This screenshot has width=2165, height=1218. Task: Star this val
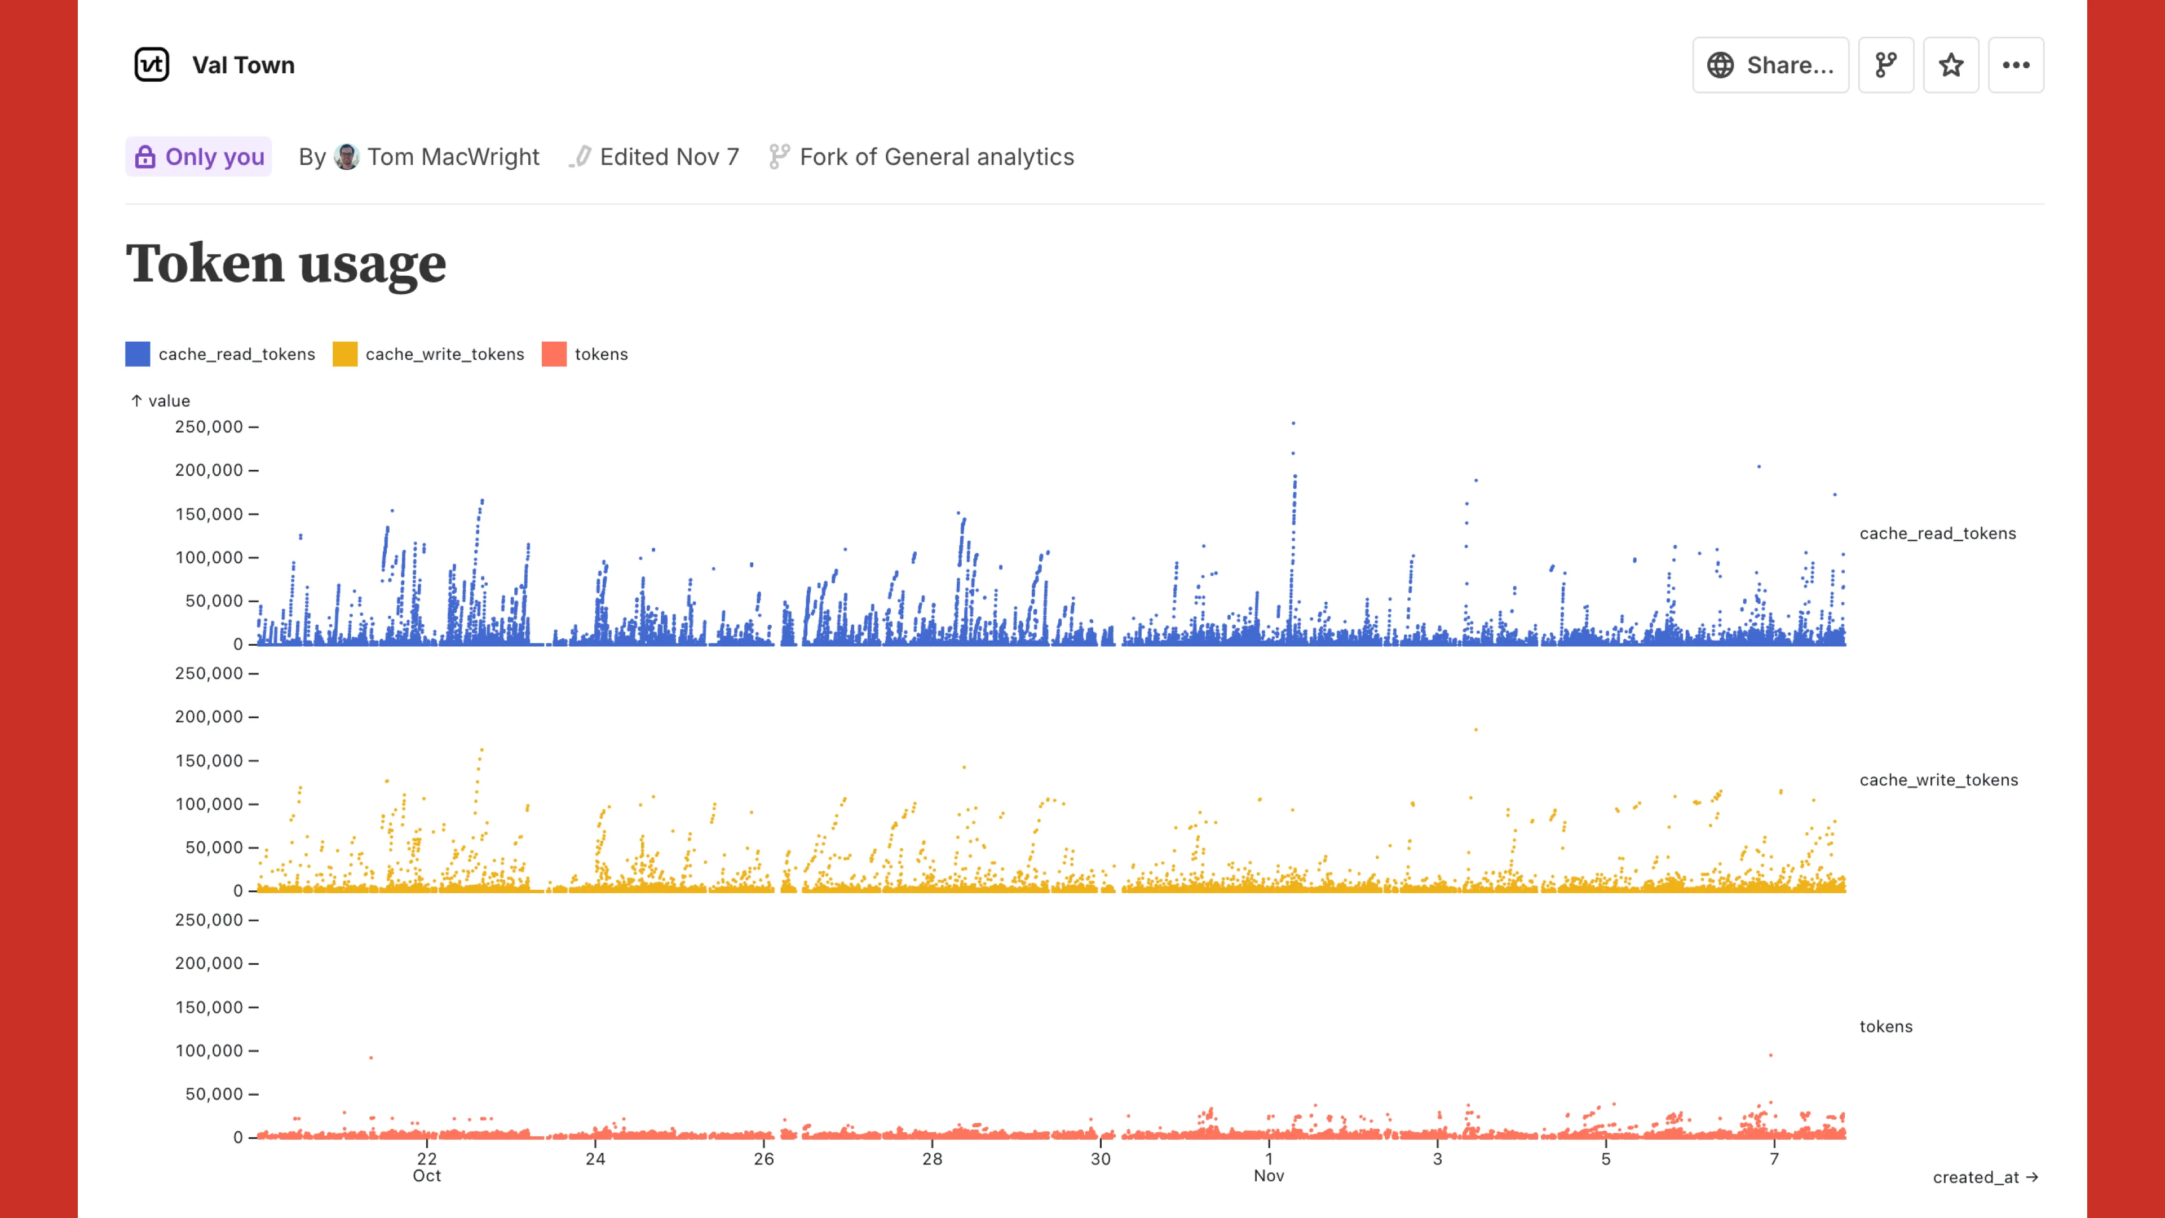1951,65
